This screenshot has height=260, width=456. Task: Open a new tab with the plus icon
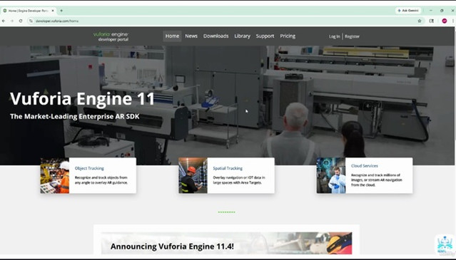(x=61, y=11)
